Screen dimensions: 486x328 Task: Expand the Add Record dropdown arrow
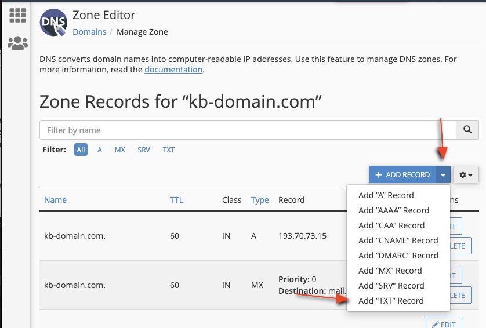443,174
